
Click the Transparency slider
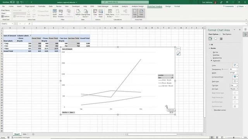tap(225, 69)
